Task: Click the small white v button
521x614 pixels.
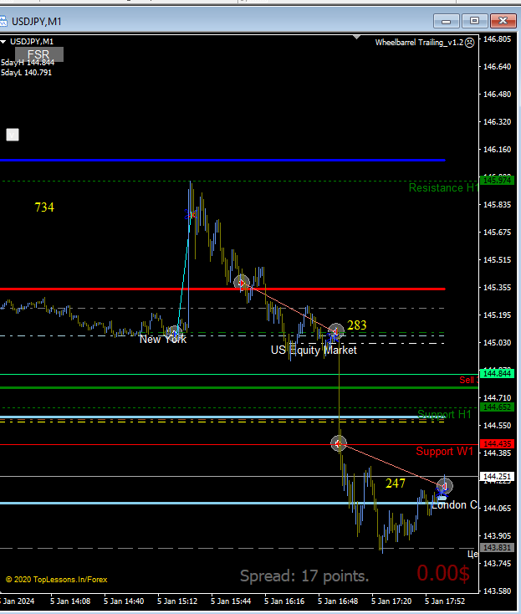Action: click(13, 135)
